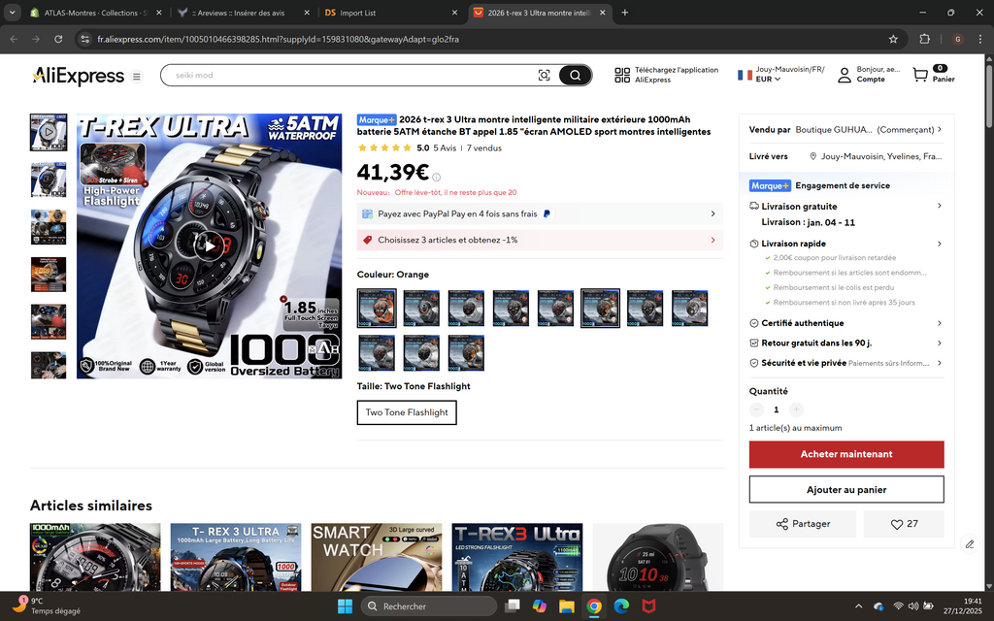Viewport: 994px width, 621px height.
Task: Open Chrome three-dot menu
Action: 980,39
